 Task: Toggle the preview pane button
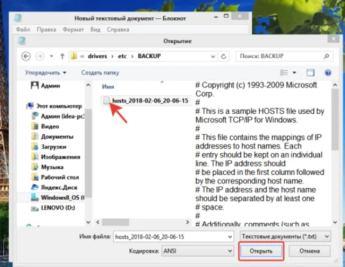pyautogui.click(x=310, y=73)
